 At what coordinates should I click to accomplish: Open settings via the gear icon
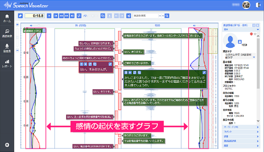7,145
